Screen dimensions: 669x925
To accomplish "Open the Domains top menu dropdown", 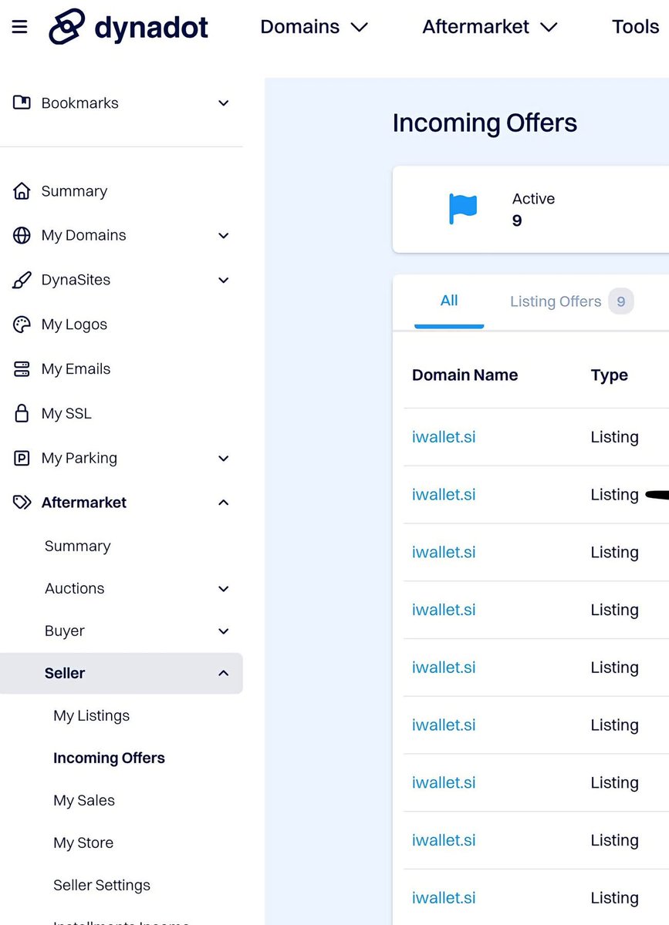I will pyautogui.click(x=314, y=27).
